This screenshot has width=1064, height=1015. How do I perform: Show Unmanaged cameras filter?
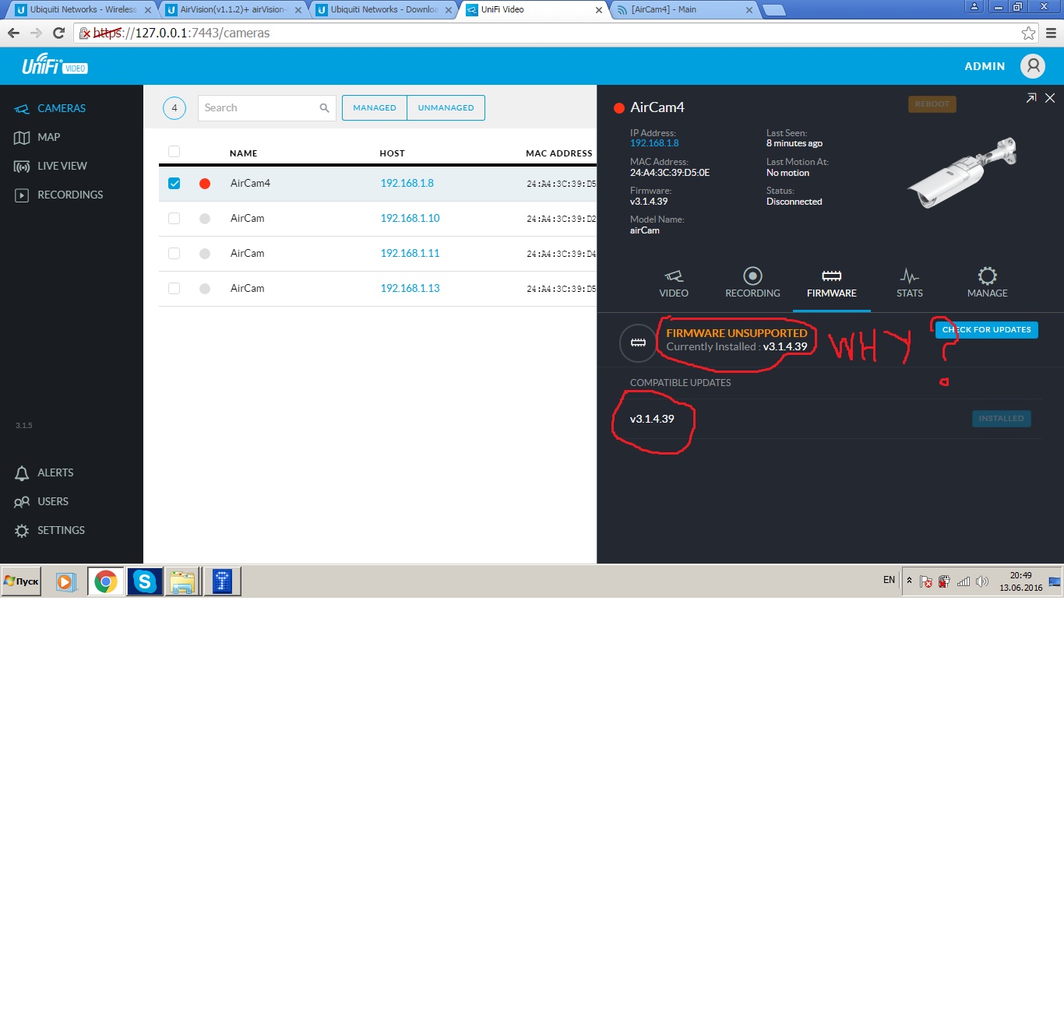446,108
